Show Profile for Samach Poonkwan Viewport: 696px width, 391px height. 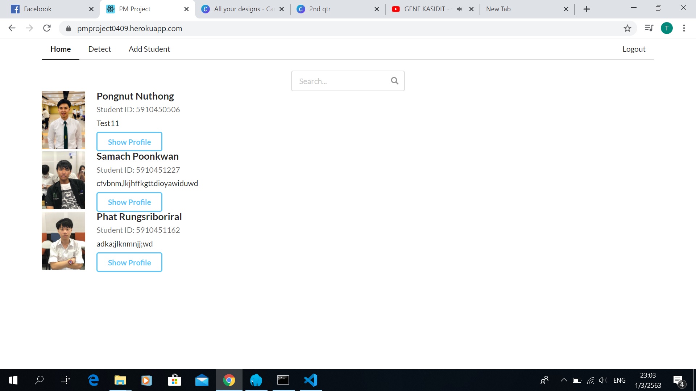[x=129, y=202]
